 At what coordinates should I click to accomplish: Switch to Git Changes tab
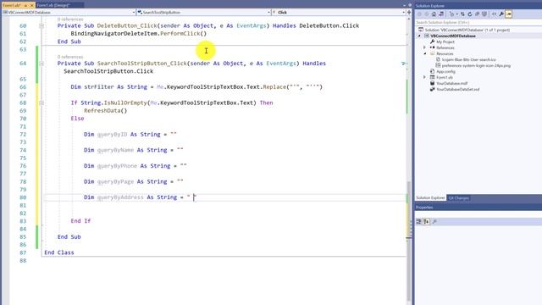point(458,197)
